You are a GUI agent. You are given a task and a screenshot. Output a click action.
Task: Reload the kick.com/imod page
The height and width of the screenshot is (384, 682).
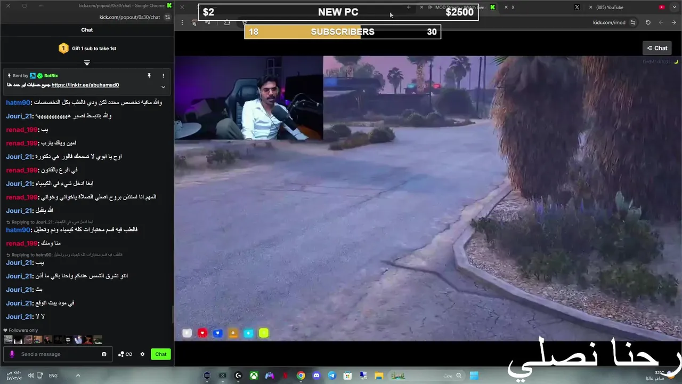point(648,22)
